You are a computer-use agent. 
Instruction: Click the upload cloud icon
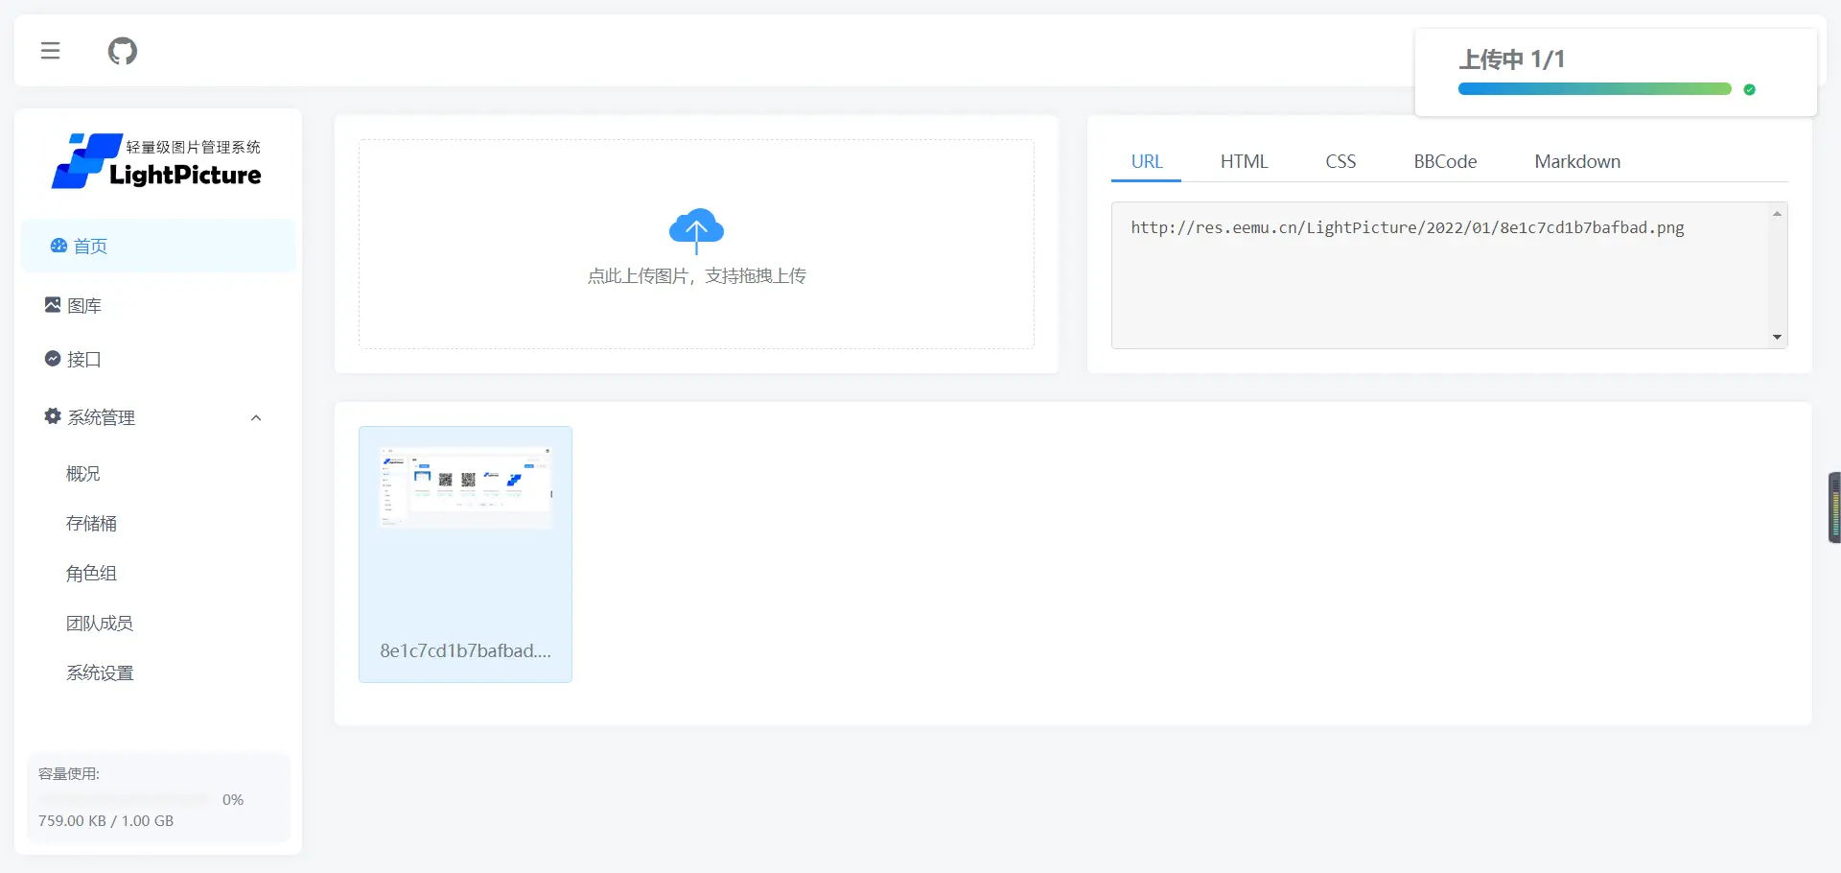[x=696, y=229]
